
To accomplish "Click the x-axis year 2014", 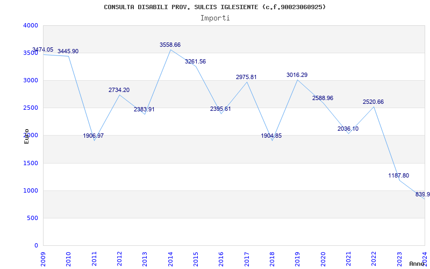I will 170,259.
